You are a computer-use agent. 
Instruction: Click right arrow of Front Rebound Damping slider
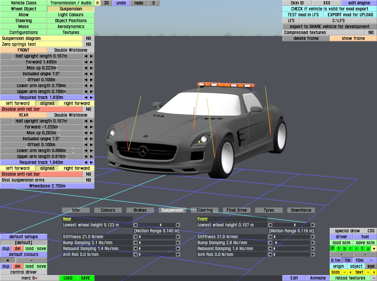[313, 249]
